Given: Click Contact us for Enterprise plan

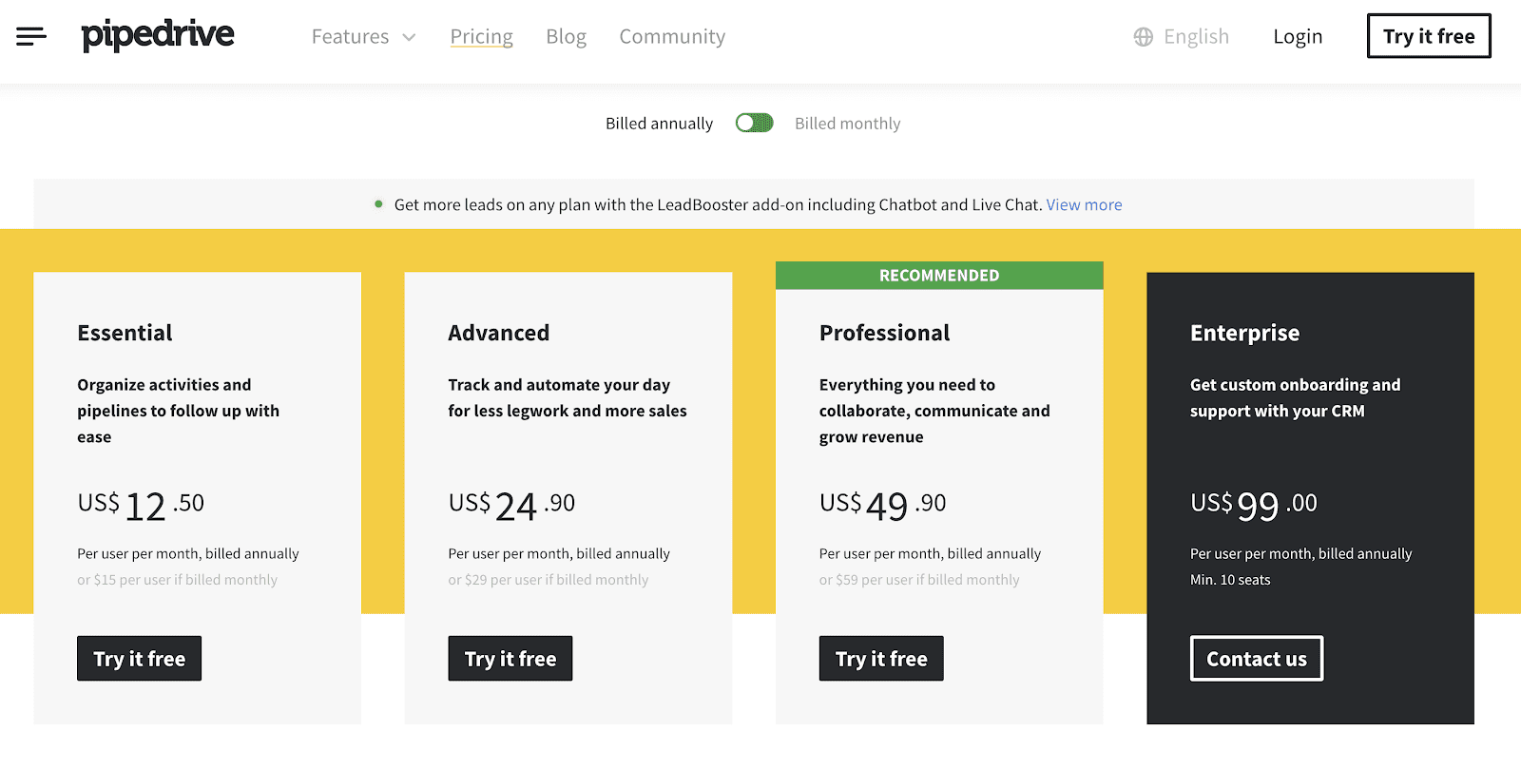Looking at the screenshot, I should [x=1257, y=659].
